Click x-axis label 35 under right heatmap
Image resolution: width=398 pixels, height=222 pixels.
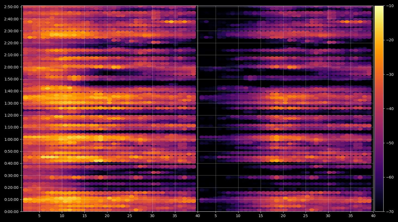tap(351, 216)
